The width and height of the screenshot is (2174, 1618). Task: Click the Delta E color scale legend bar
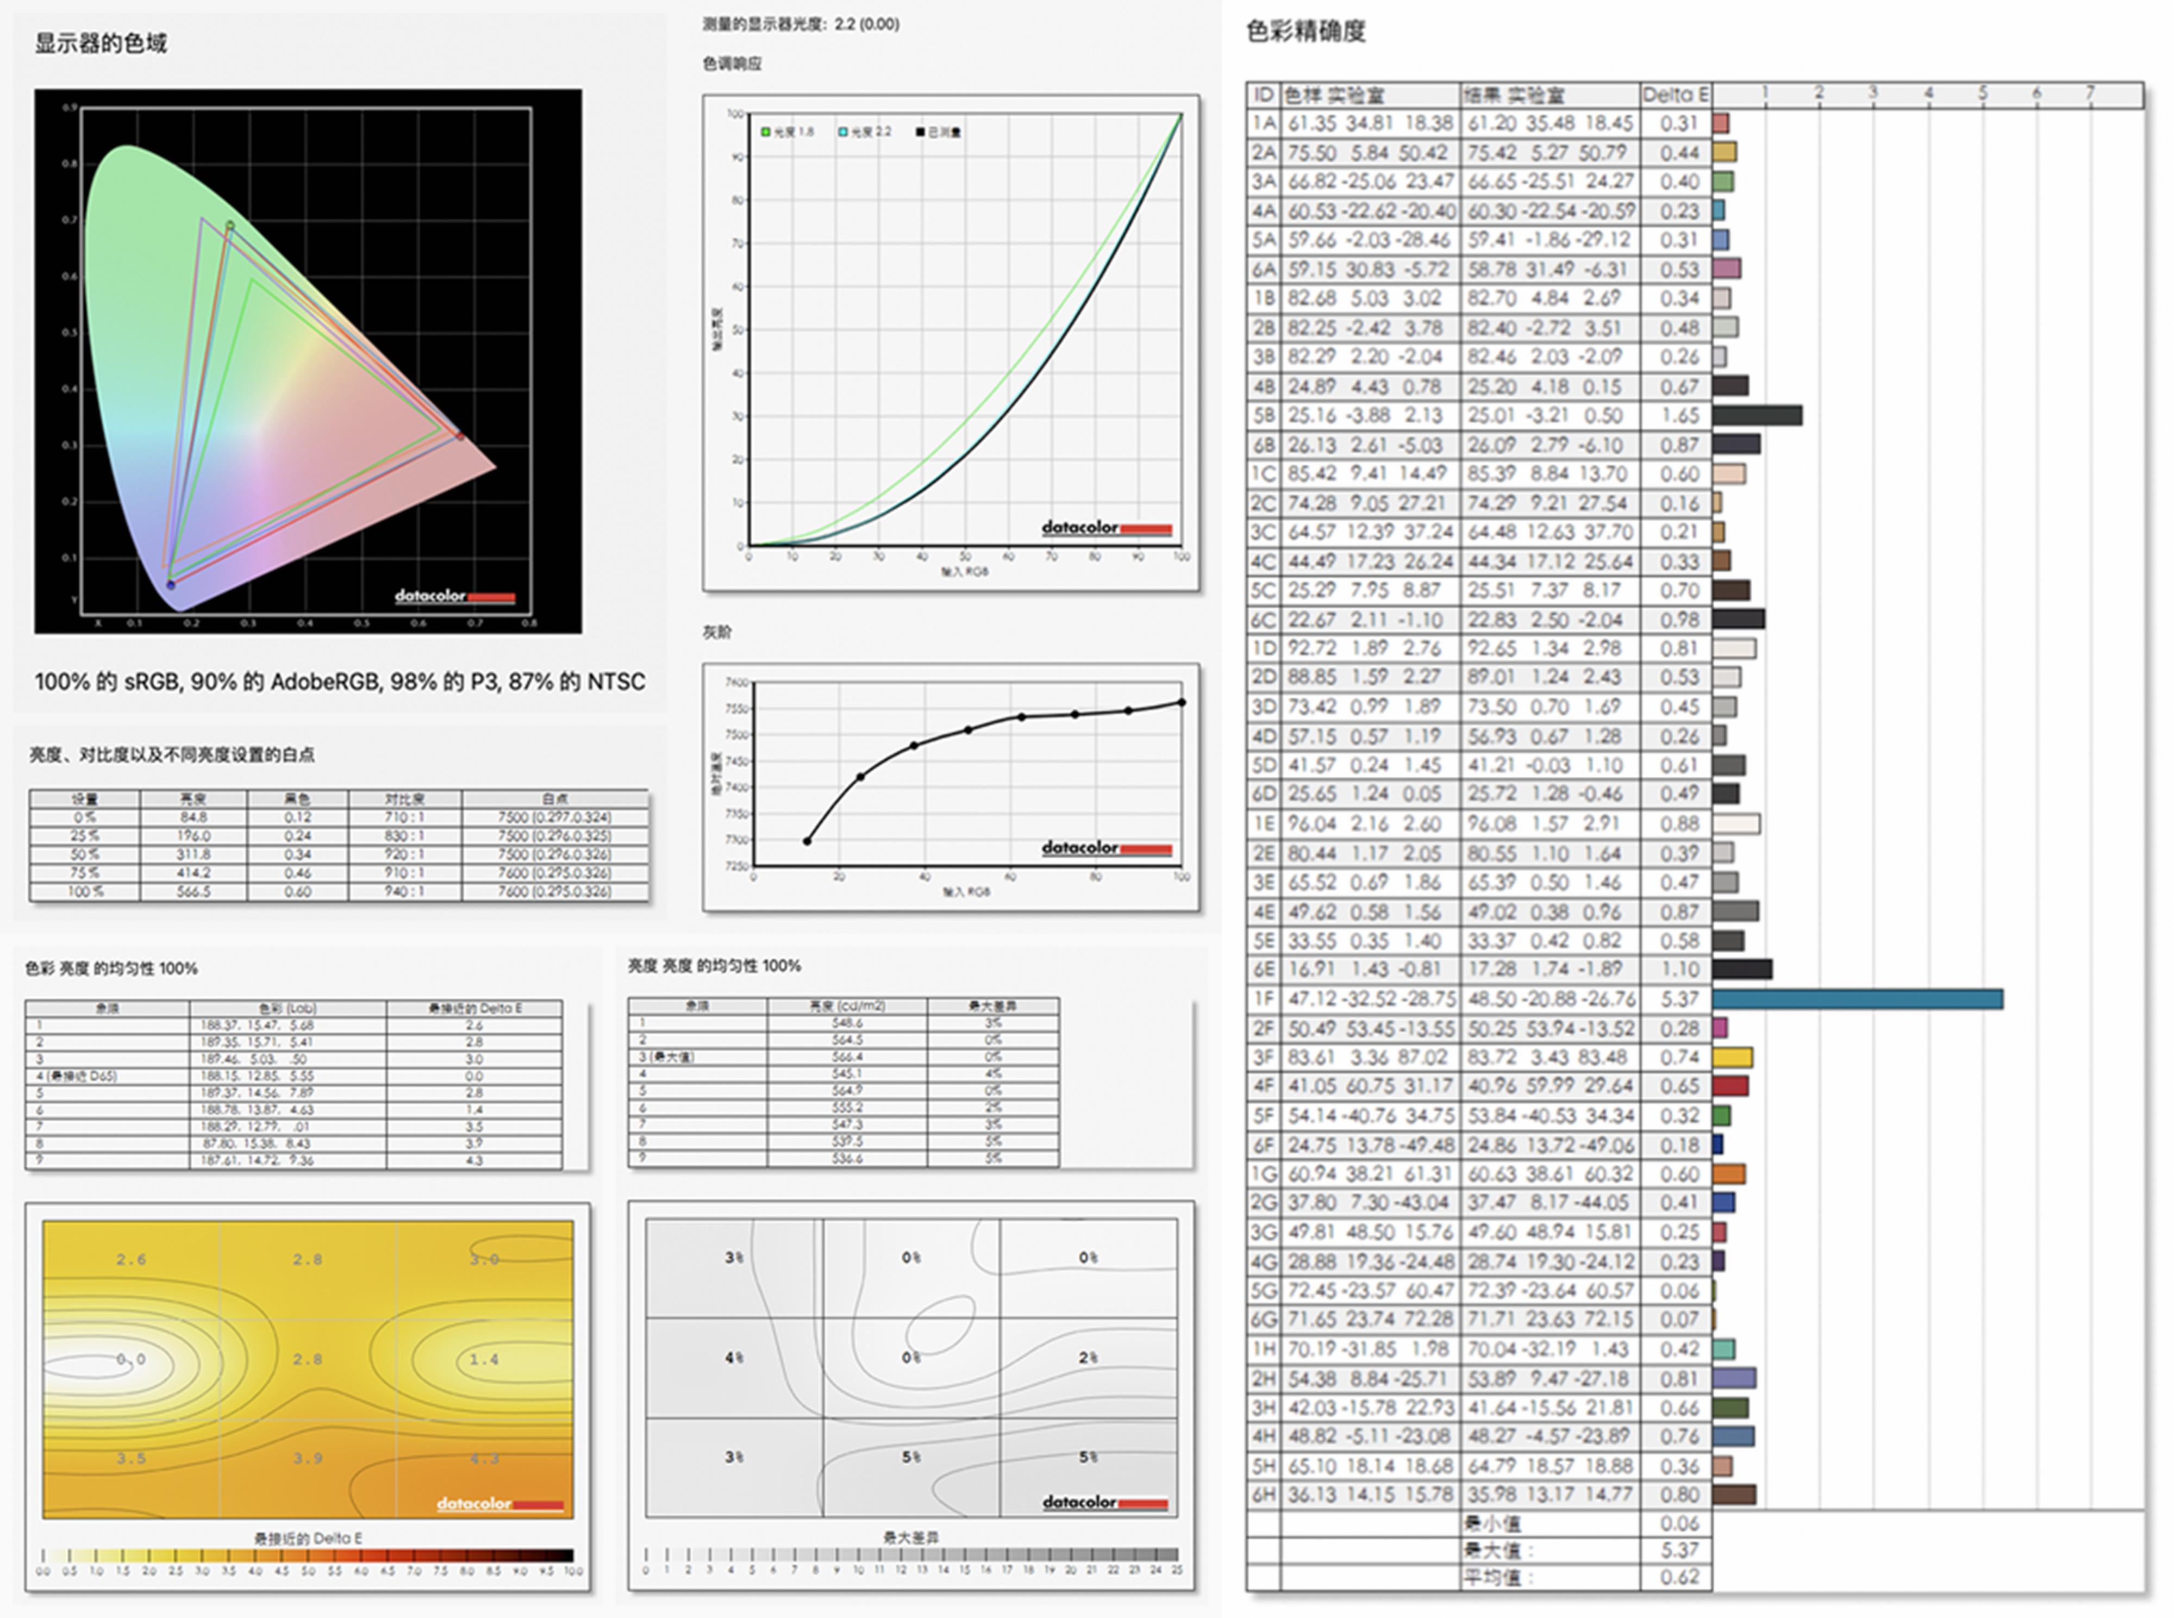(308, 1555)
